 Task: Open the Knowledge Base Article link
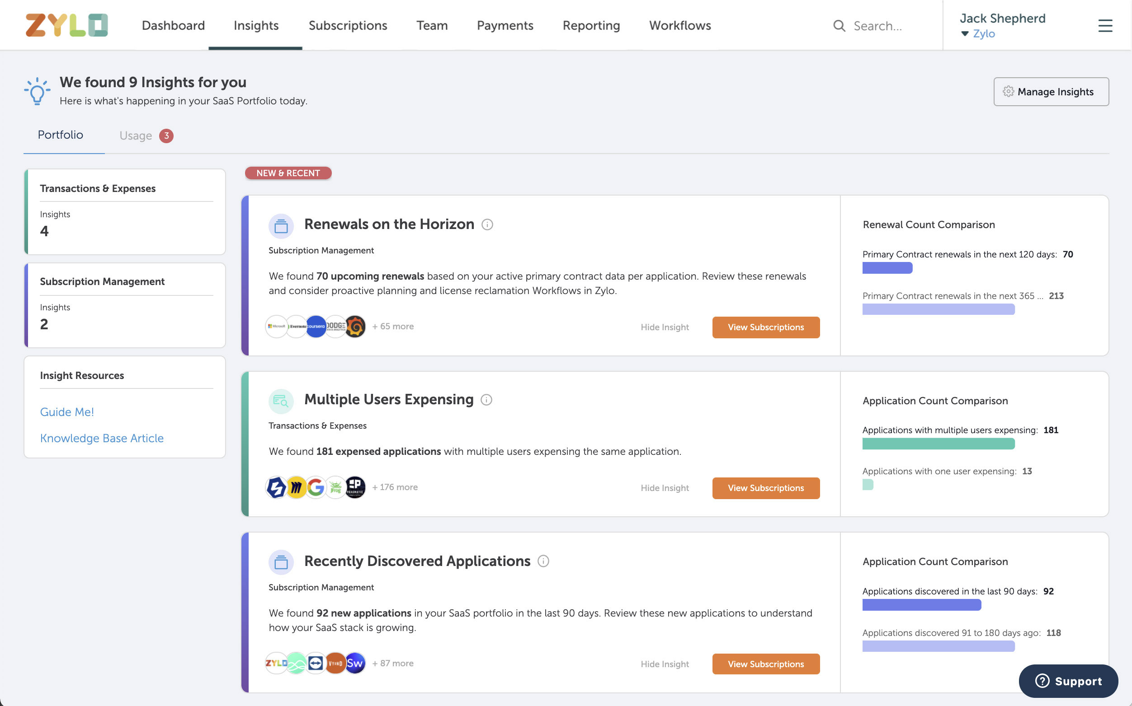102,438
